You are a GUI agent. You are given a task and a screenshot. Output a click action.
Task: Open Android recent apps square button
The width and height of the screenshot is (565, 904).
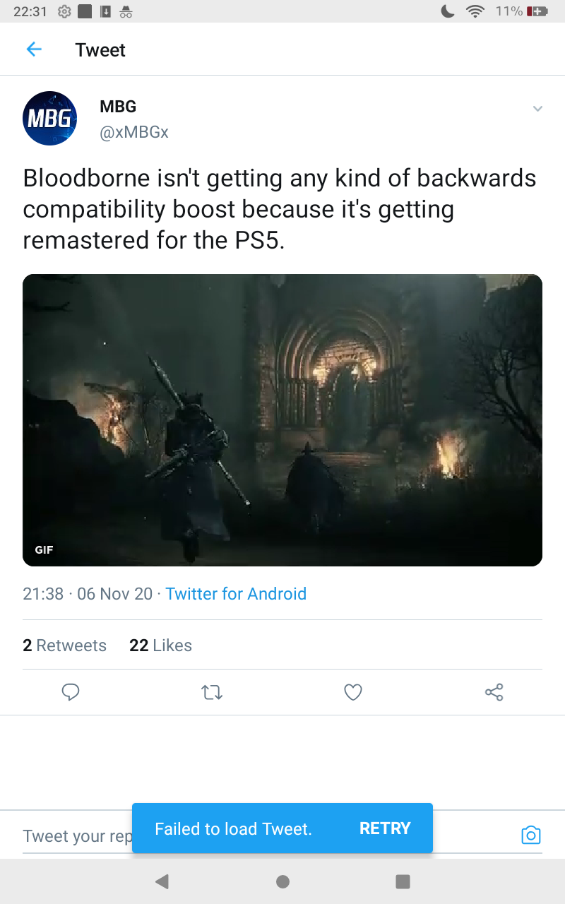click(x=403, y=881)
